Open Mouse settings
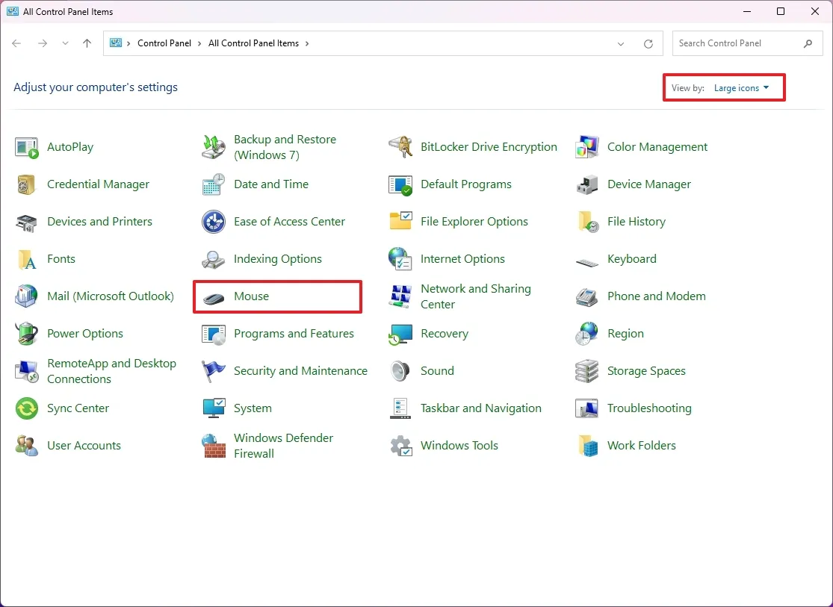Viewport: 833px width, 607px height. [x=251, y=296]
